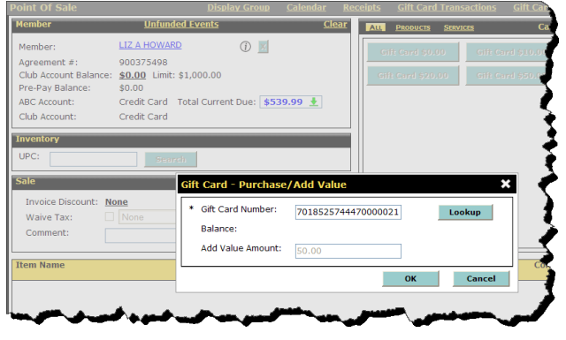
Task: Select the Gift Card $50.00 item button
Action: (x=507, y=75)
